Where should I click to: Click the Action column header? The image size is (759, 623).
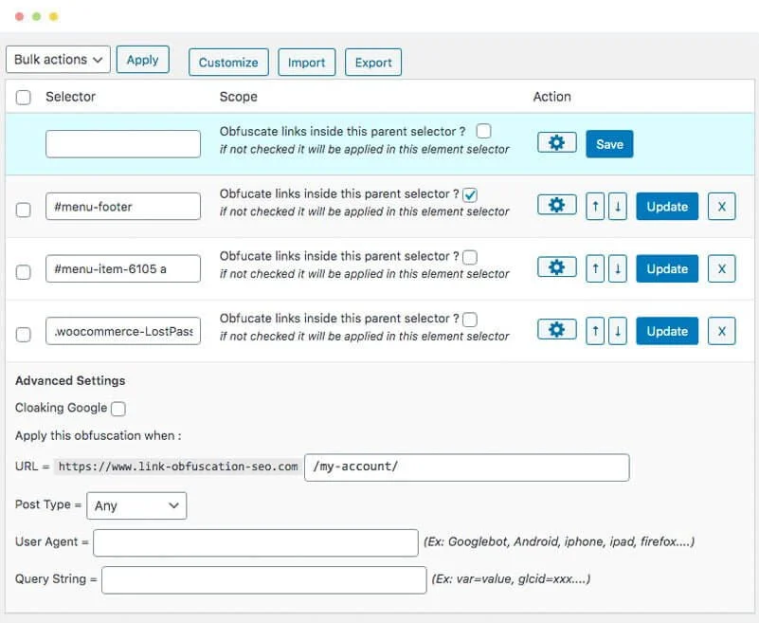point(551,97)
